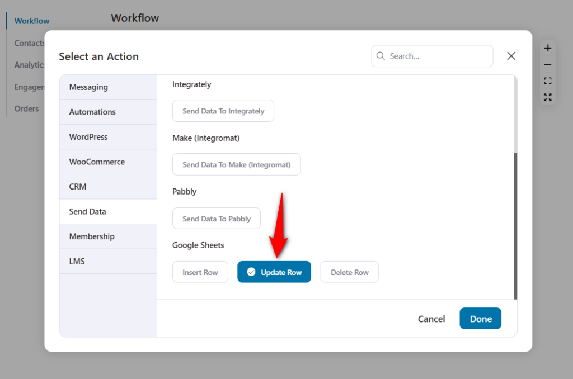This screenshot has height=379, width=573.
Task: Choose Send Data To Integrately action
Action: [223, 111]
